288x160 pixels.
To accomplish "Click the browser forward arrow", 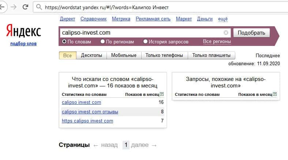I will (14, 7).
